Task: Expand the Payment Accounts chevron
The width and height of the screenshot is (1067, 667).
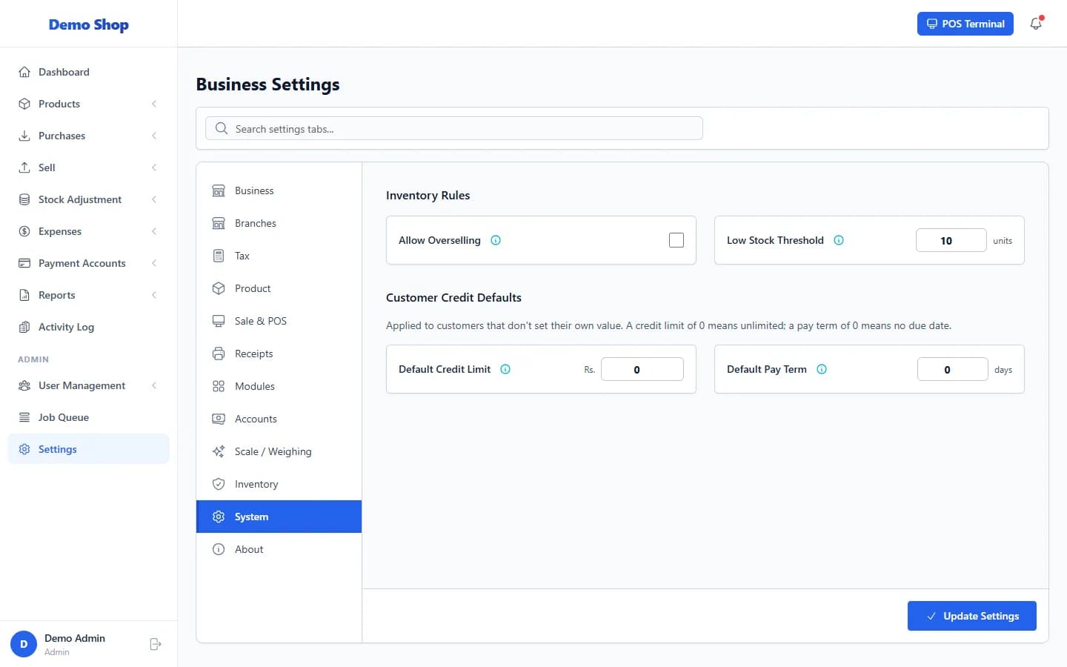Action: (154, 263)
